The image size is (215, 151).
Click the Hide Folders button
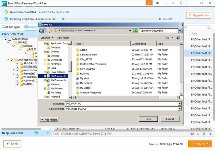[x=49, y=120]
